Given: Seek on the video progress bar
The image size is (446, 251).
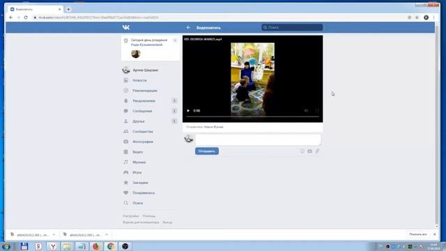Looking at the screenshot, I should pyautogui.click(x=252, y=116).
